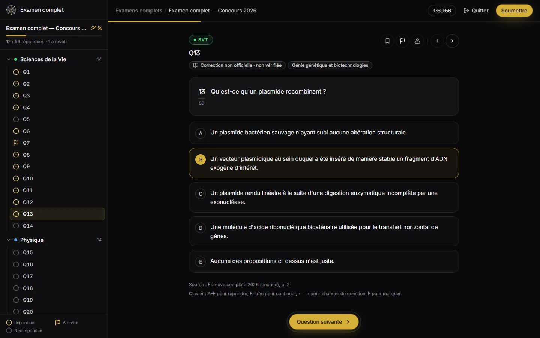Viewport: 540px width, 338px height.
Task: Open question Q17 in Physique
Action: point(57,276)
